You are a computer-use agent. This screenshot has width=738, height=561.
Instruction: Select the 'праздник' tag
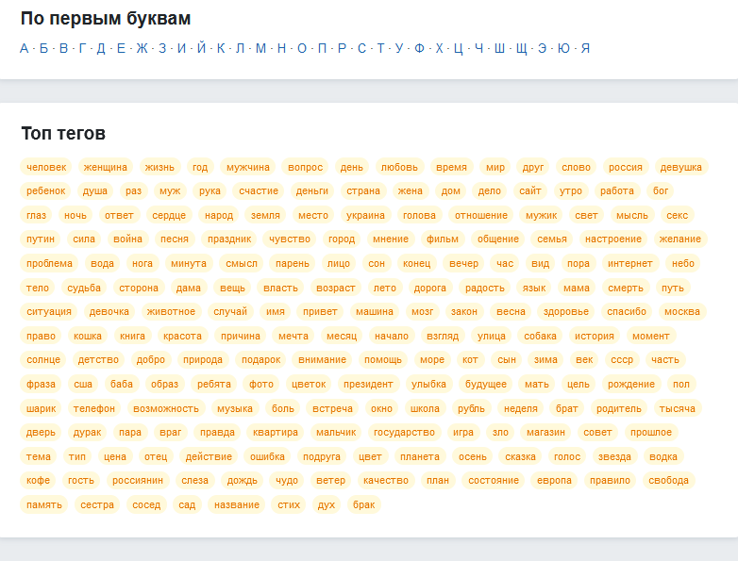point(229,239)
